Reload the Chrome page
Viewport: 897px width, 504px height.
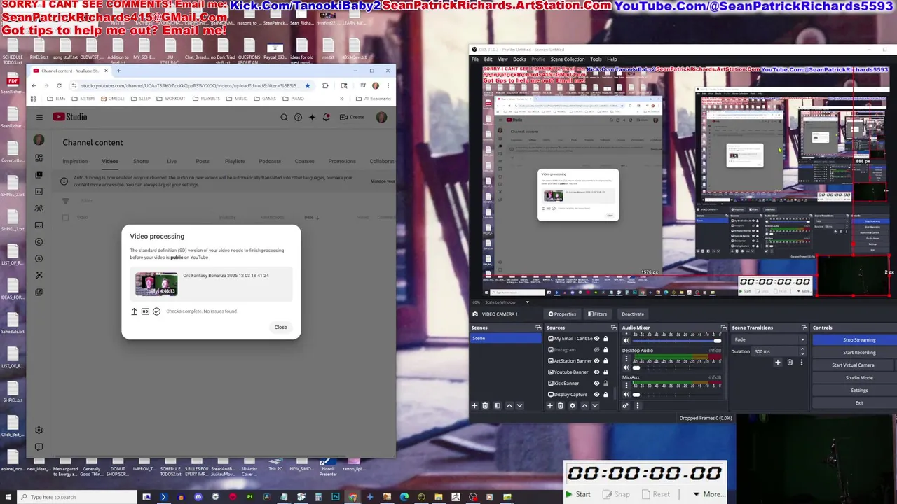click(x=59, y=85)
